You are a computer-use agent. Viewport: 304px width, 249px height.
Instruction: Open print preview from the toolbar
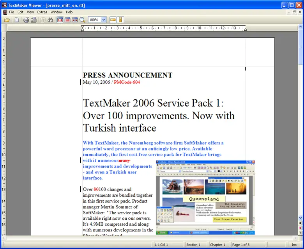34,20
